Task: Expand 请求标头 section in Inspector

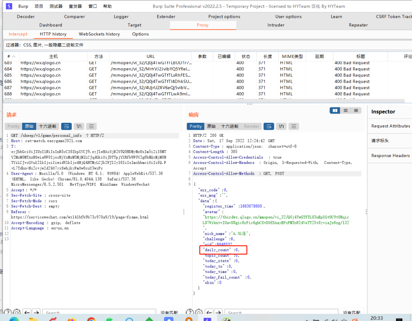Action: (x=391, y=141)
